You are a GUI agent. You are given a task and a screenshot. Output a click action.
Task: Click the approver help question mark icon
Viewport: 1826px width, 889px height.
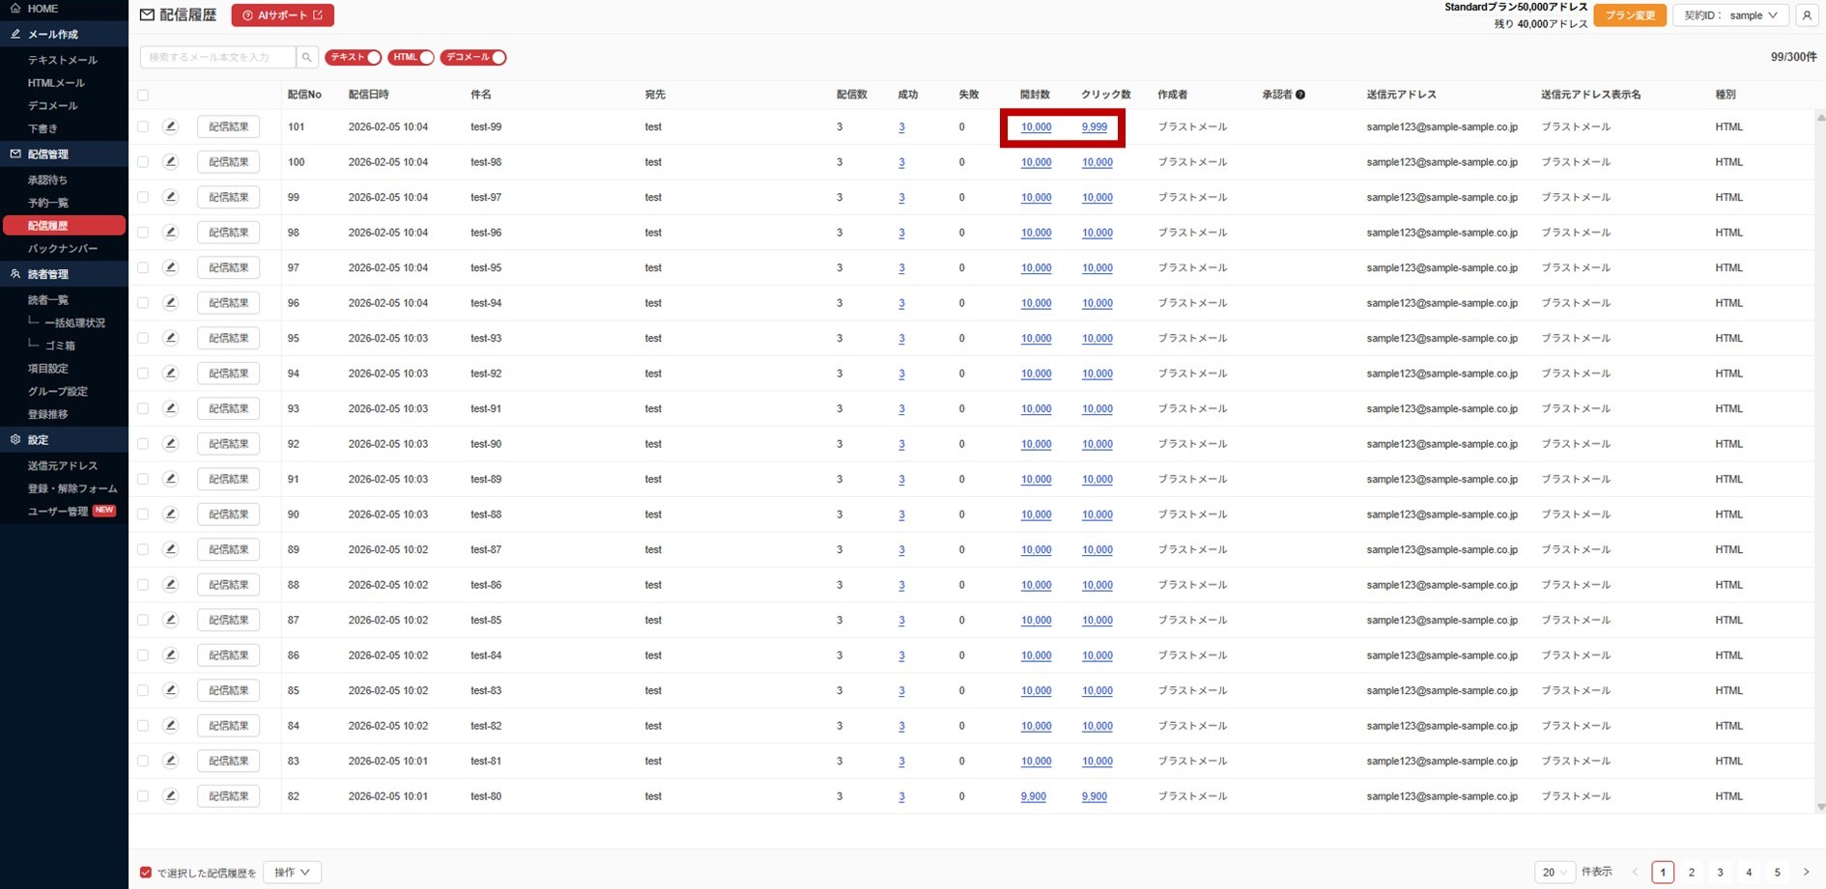click(1300, 95)
